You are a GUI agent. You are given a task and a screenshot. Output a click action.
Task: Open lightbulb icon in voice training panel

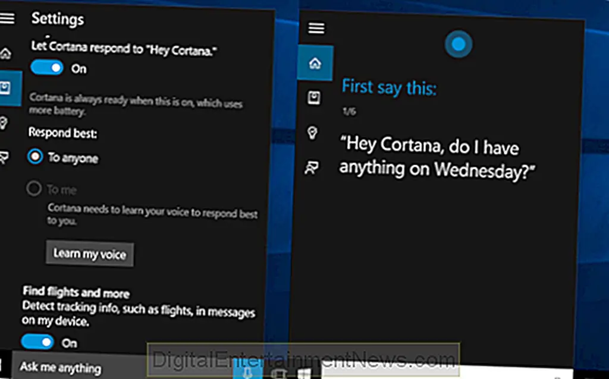click(x=312, y=132)
